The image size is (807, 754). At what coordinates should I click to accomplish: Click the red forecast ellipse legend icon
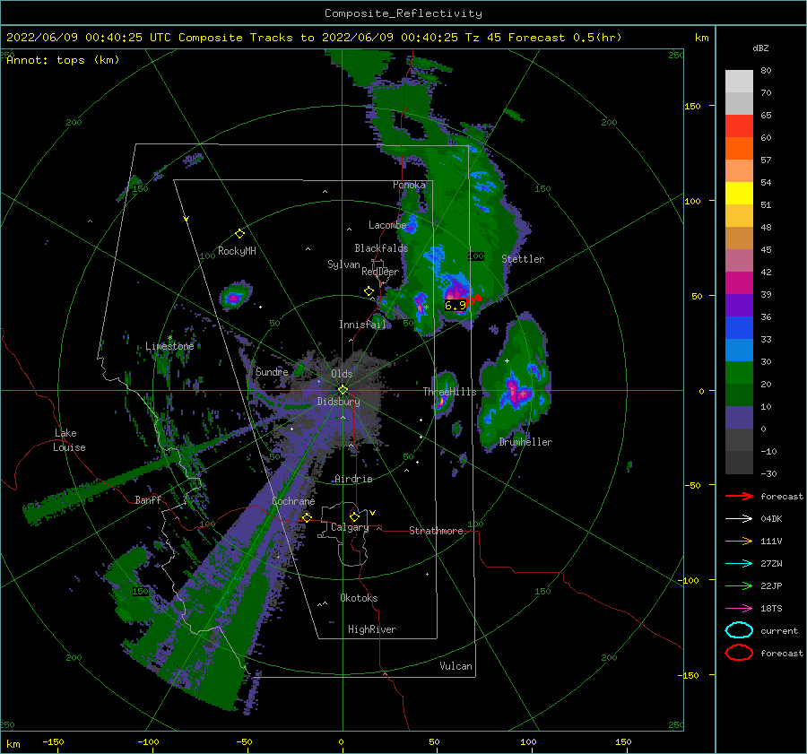(x=739, y=653)
